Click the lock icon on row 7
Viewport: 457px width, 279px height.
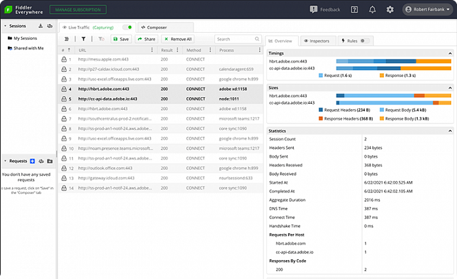(x=64, y=119)
